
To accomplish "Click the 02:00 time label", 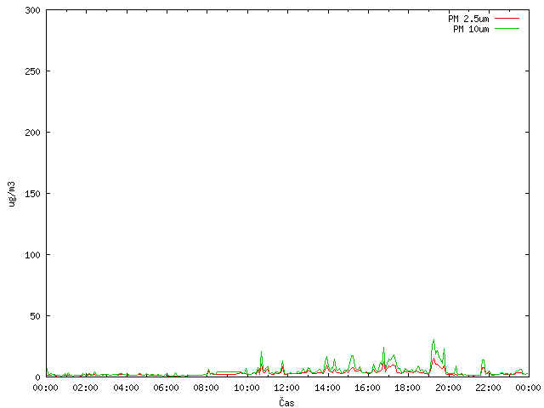I will (x=85, y=388).
